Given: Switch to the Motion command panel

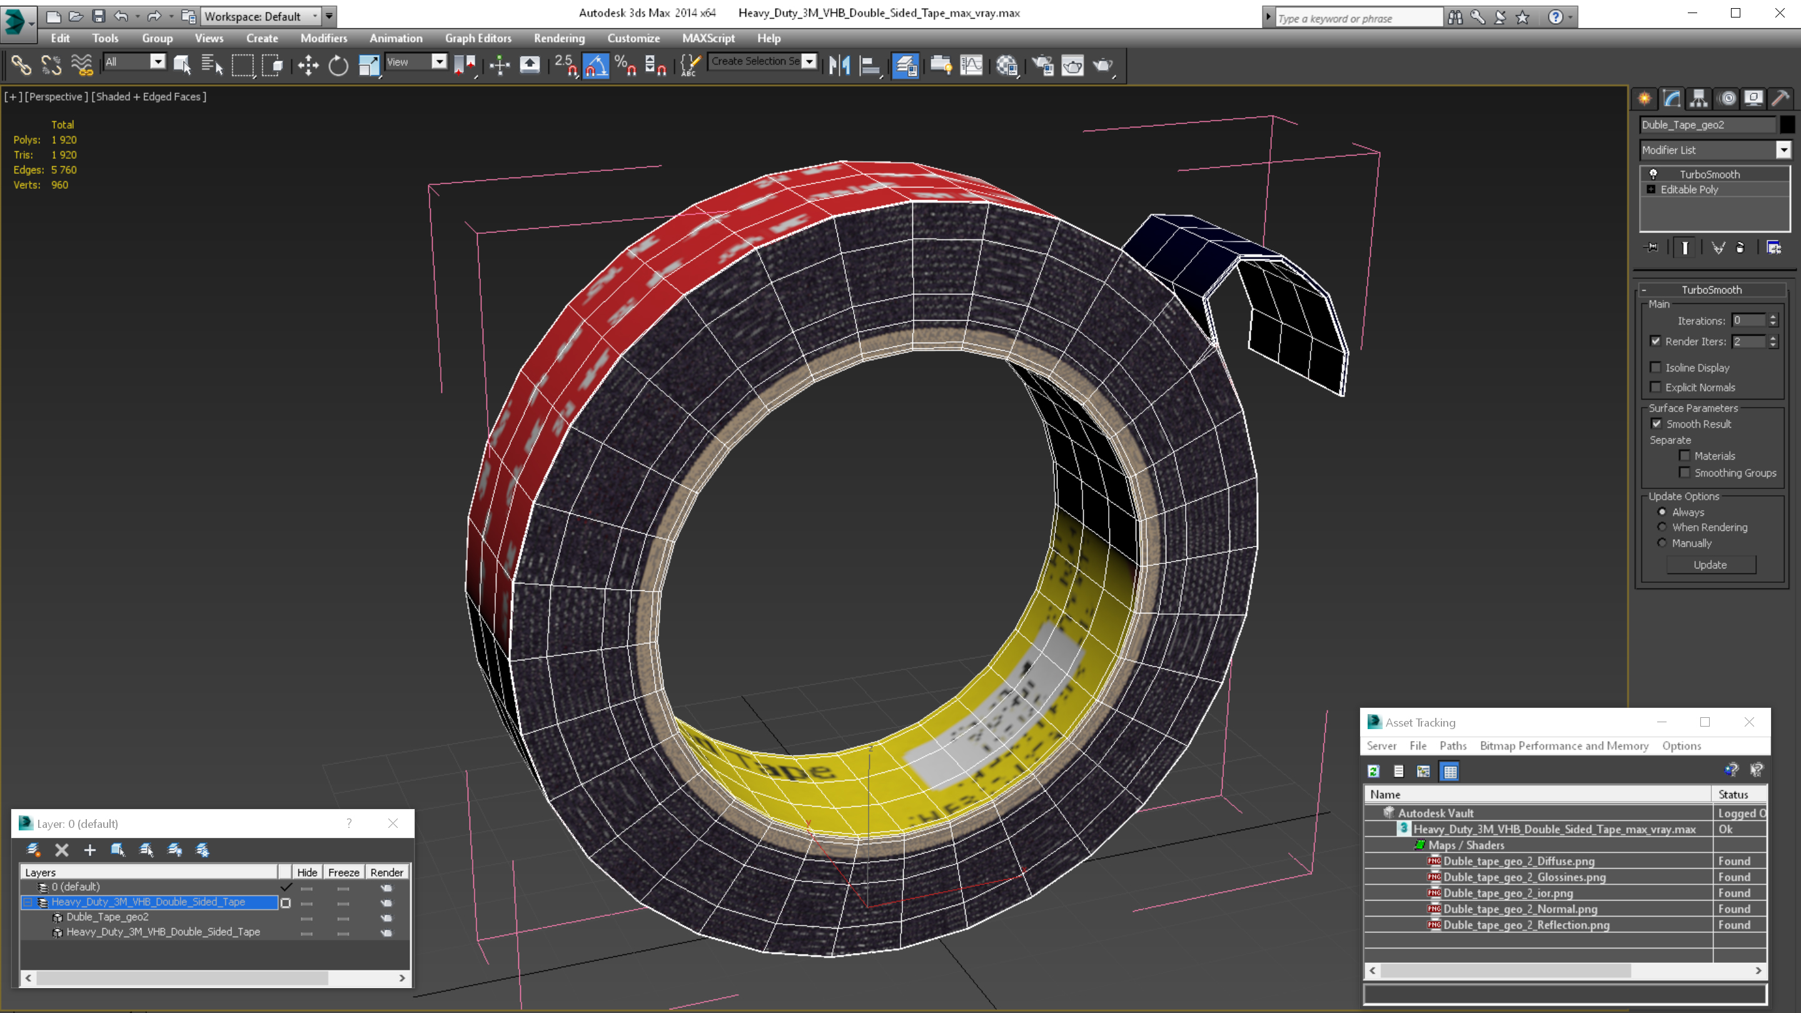Looking at the screenshot, I should (x=1727, y=99).
